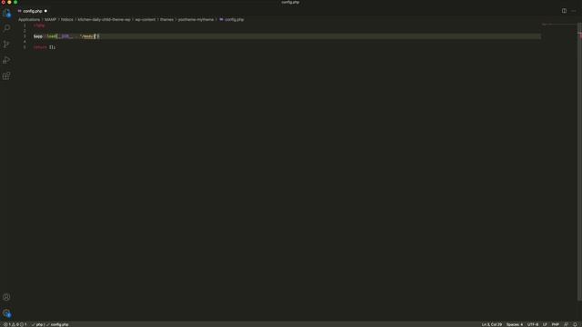Change language mode PHP

556,324
